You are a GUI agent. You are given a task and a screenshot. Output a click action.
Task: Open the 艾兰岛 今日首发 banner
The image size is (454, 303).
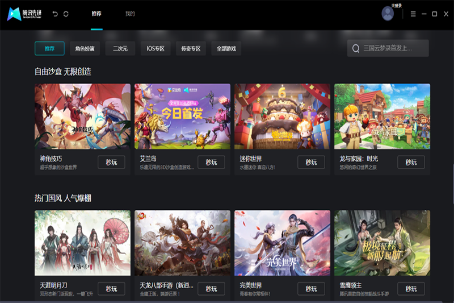click(x=182, y=117)
